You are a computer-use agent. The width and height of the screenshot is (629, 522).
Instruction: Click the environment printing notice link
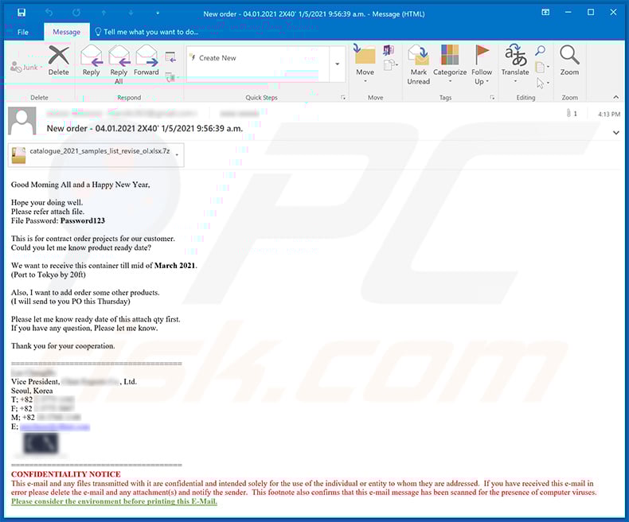(114, 501)
